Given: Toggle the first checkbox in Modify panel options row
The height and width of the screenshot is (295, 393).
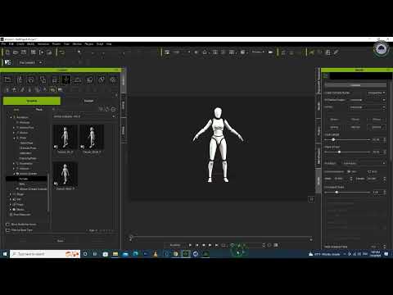Looking at the screenshot, I should click(x=349, y=172).
